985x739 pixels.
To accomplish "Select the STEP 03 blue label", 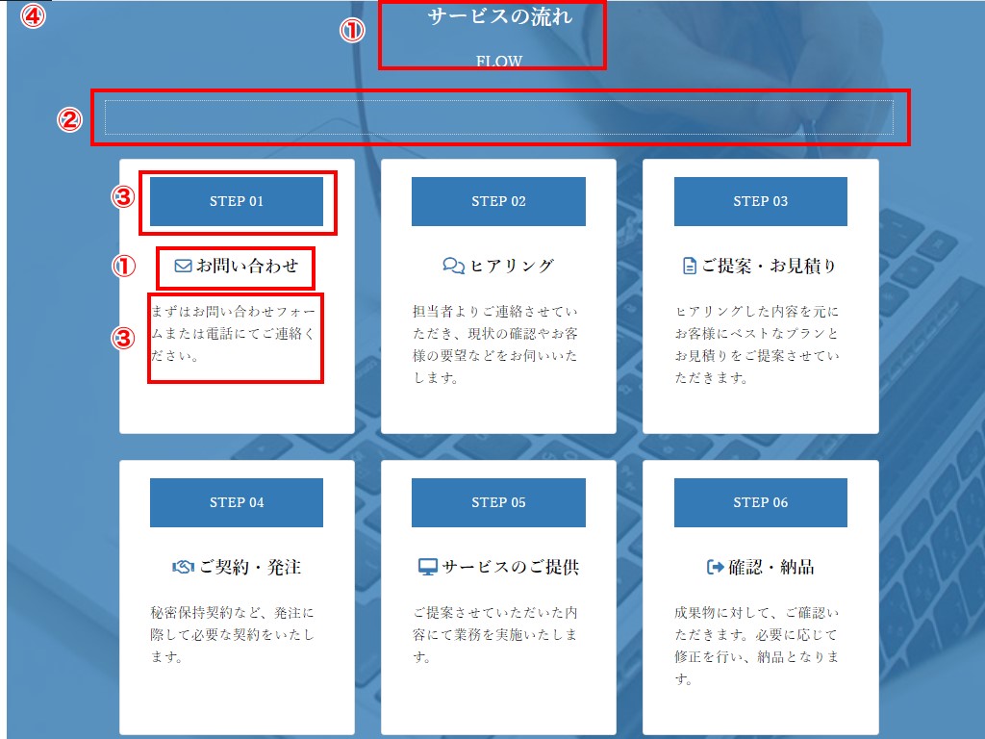I will (x=760, y=201).
